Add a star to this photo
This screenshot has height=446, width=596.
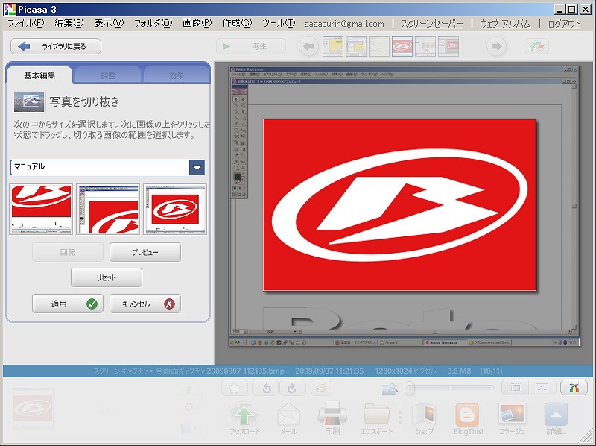pyautogui.click(x=235, y=388)
